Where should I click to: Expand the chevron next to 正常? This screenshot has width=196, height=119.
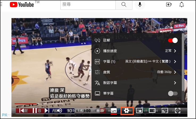click(175, 51)
